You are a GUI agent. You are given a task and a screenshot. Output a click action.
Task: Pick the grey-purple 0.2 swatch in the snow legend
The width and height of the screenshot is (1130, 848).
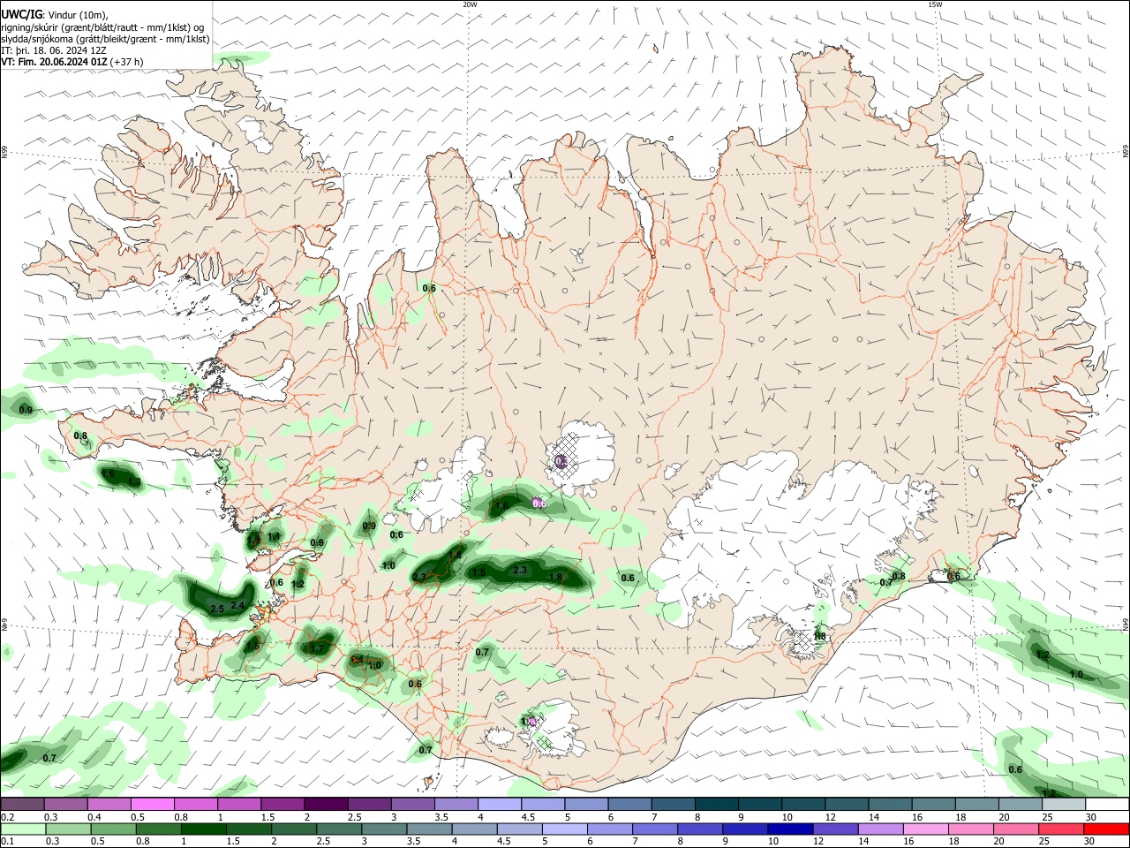tap(22, 804)
